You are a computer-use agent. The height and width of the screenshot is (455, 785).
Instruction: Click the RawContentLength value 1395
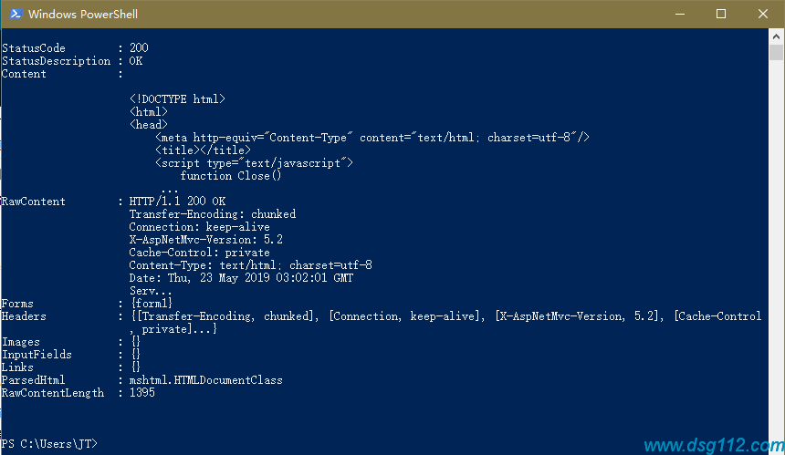142,393
